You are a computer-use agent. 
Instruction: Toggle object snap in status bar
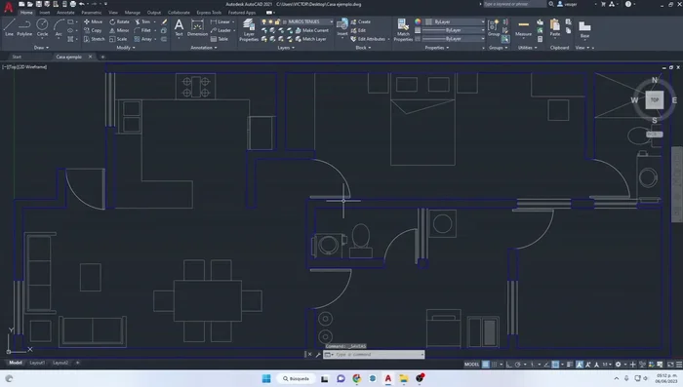coord(555,365)
